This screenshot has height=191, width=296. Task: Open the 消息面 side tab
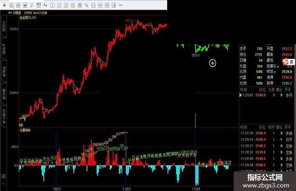4,72
